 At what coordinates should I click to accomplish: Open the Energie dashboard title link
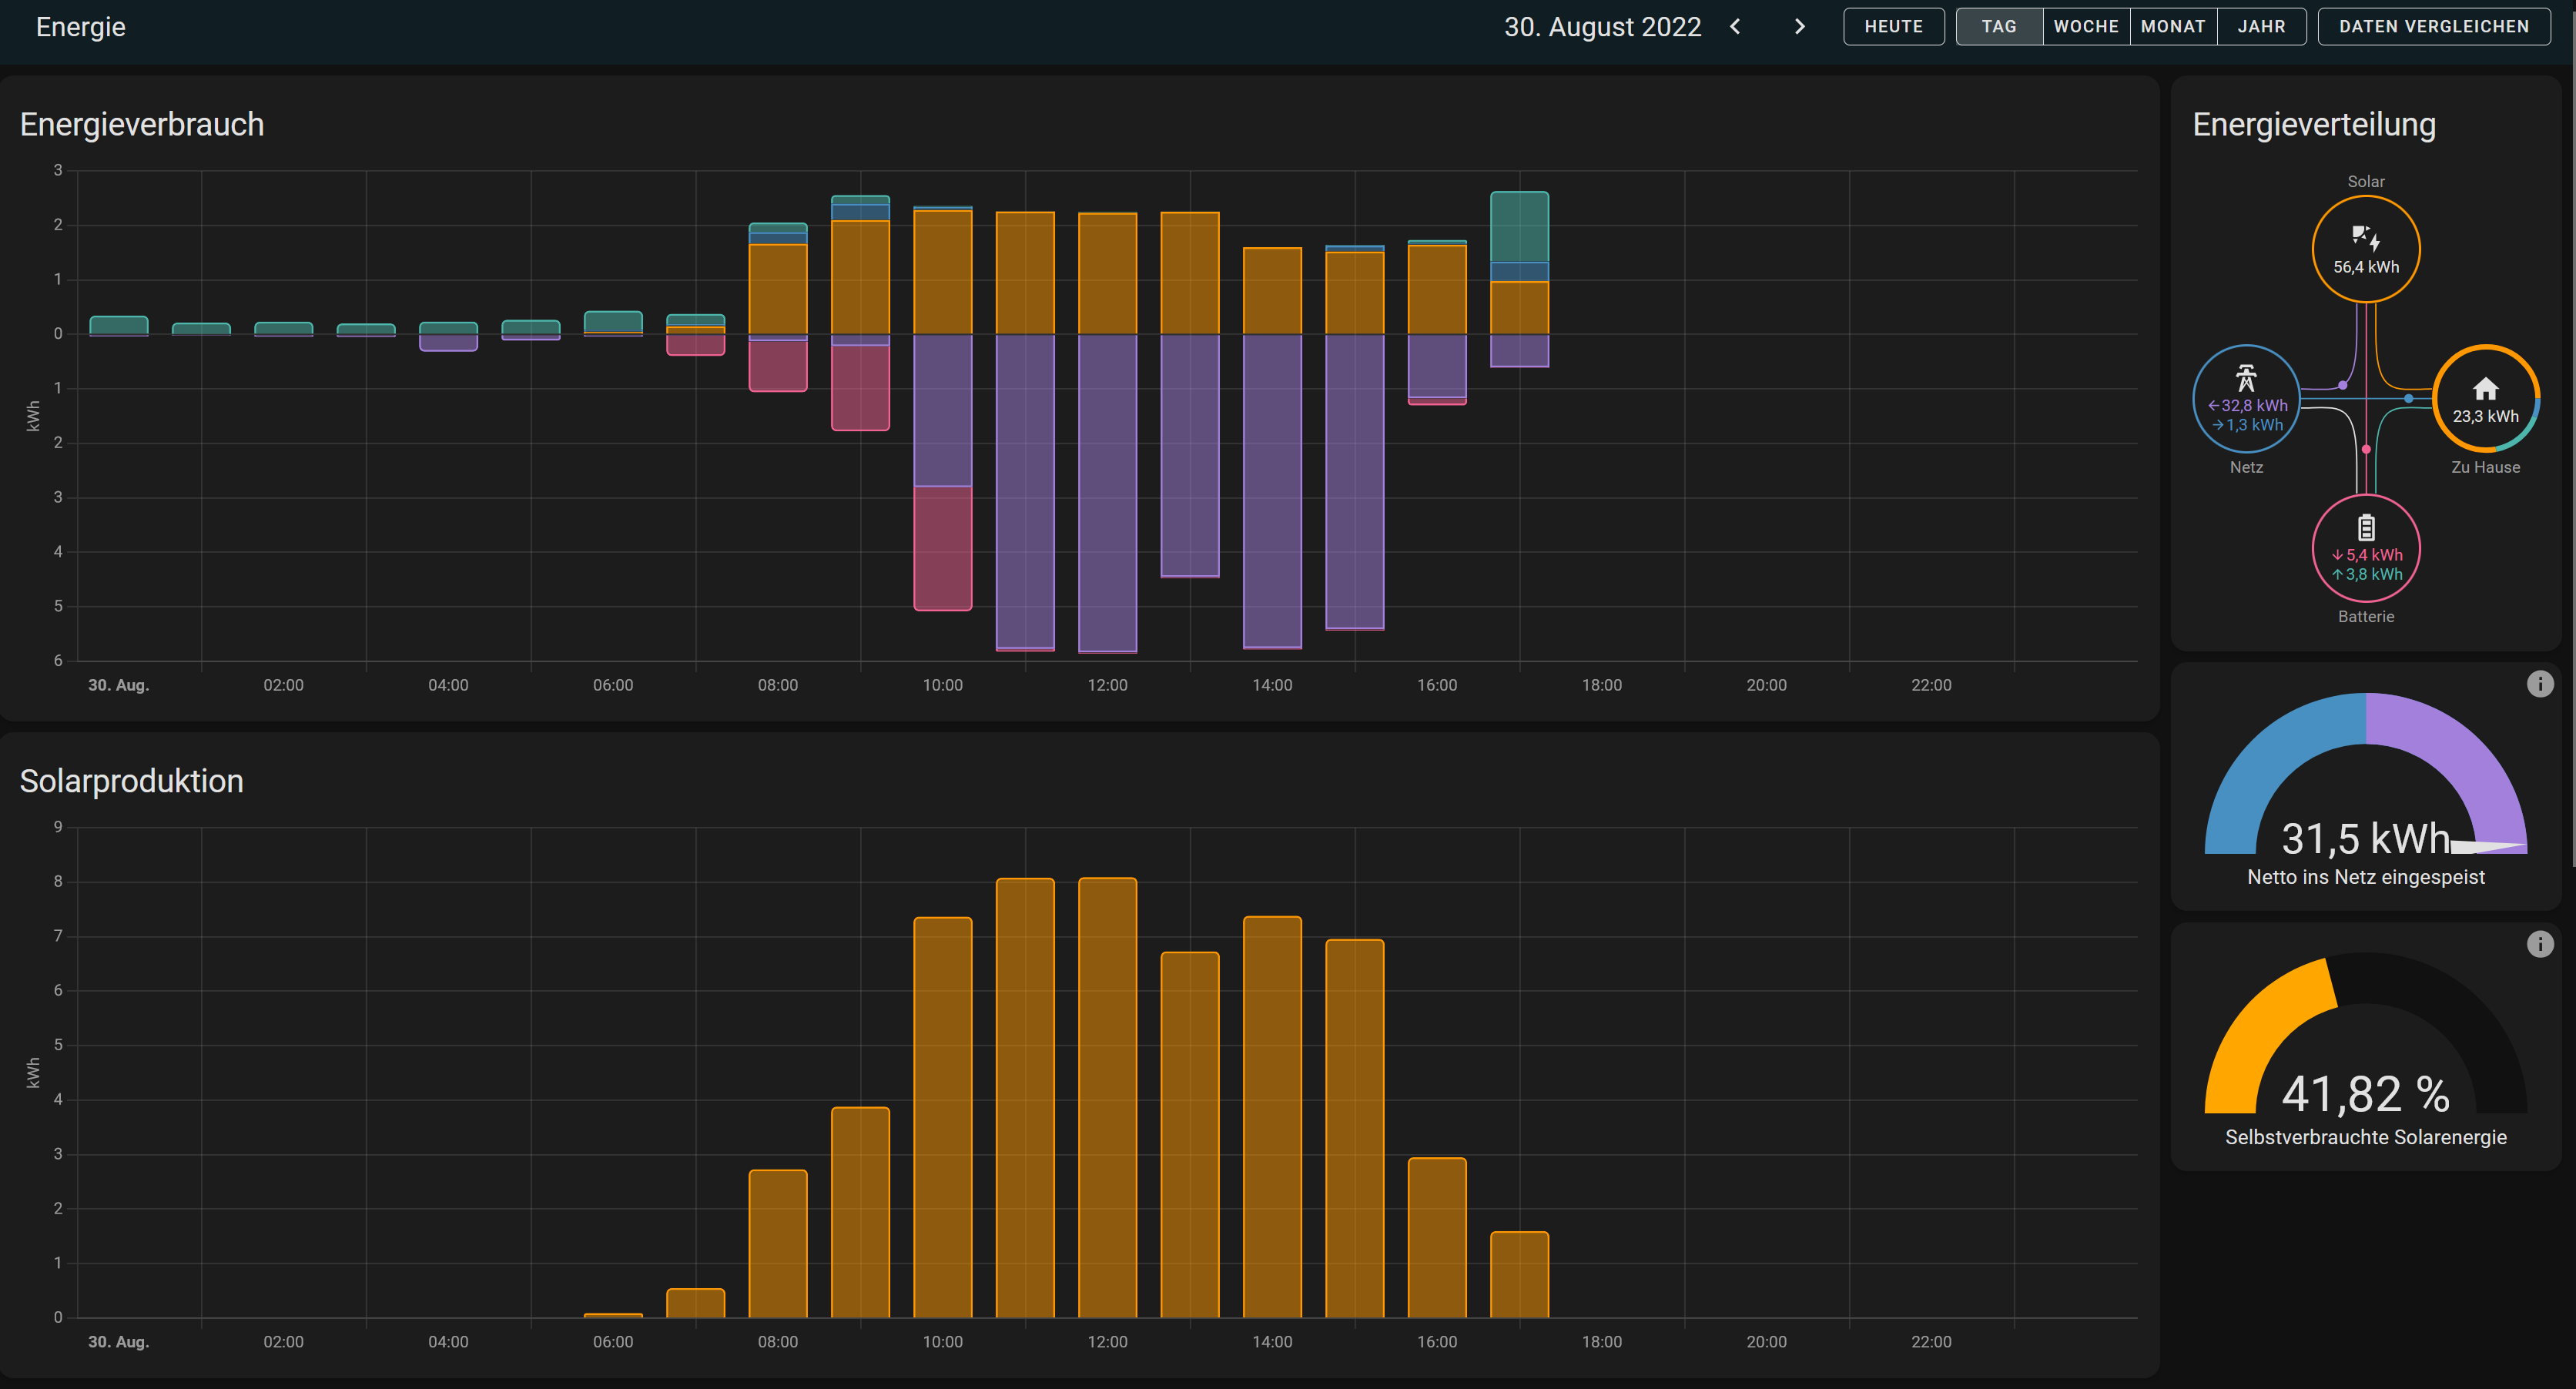tap(80, 27)
